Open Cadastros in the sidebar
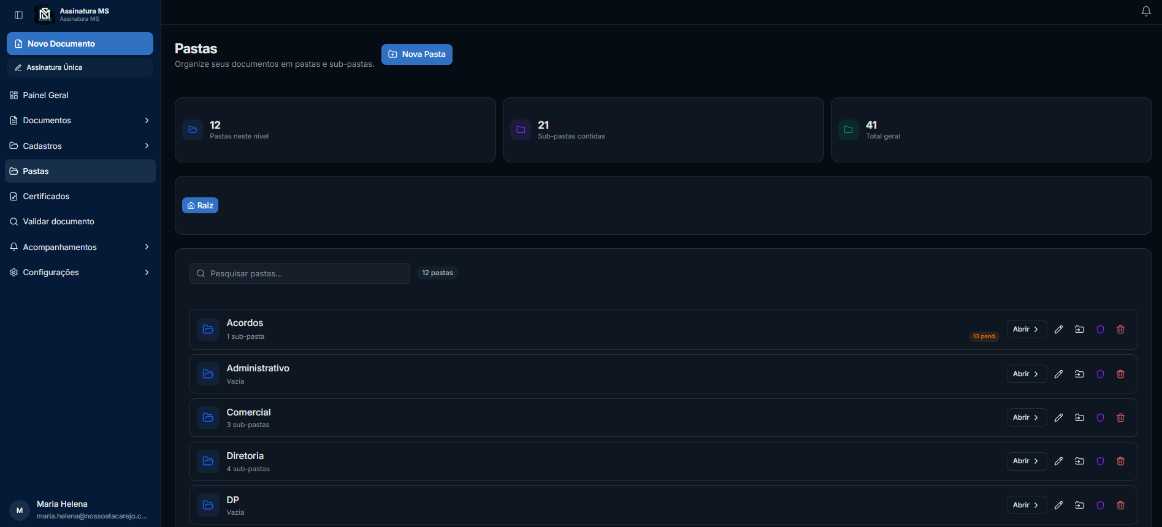The width and height of the screenshot is (1162, 527). pos(80,146)
